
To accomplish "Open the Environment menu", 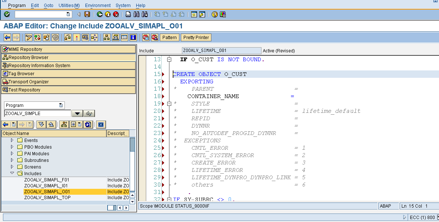I will pos(97,5).
